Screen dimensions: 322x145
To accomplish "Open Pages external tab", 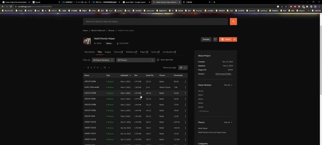I will (144, 52).
